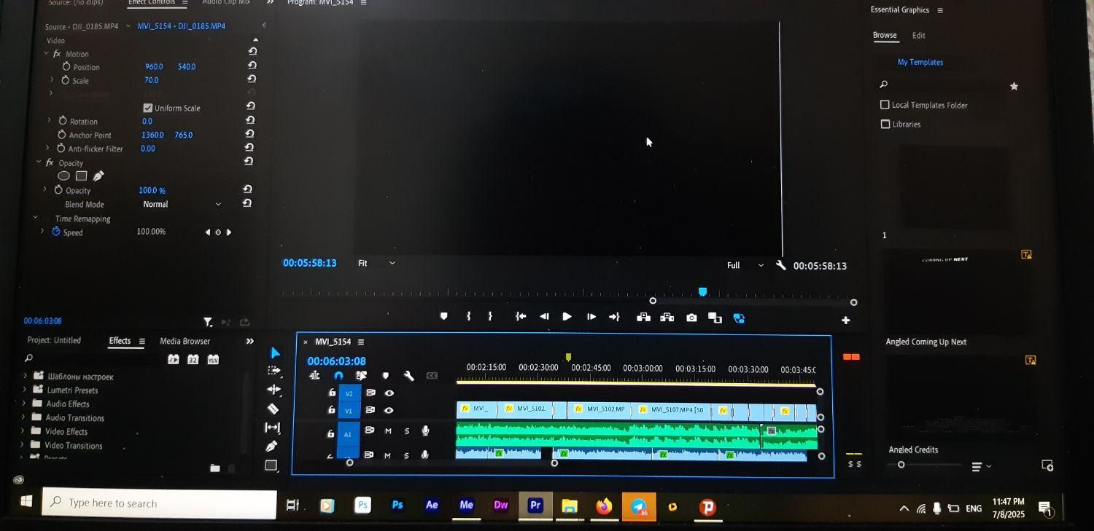Select the Slip tool
Screen dimensions: 1094x531
click(x=272, y=428)
